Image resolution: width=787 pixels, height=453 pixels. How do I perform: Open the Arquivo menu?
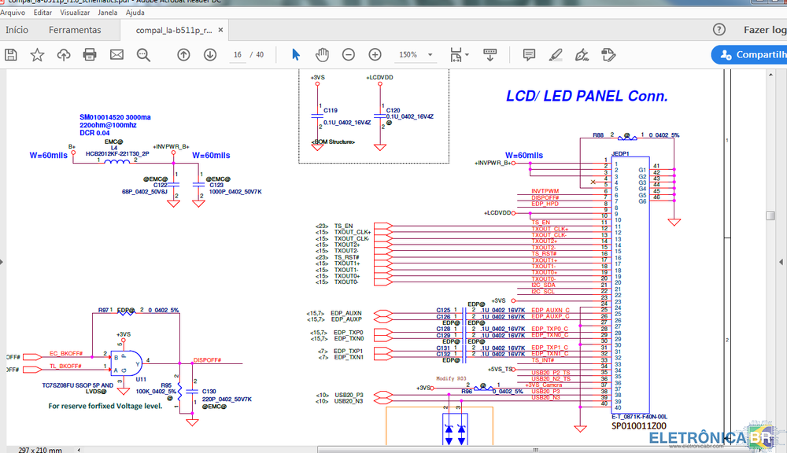[x=13, y=13]
